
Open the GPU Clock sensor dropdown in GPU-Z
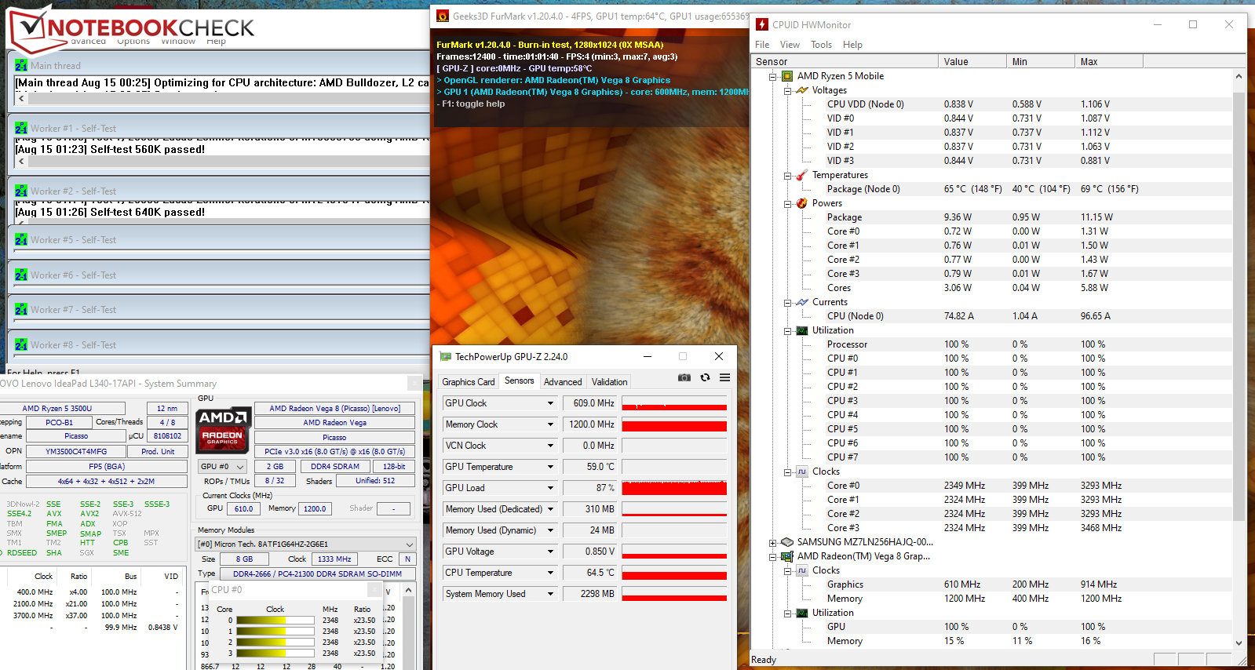[550, 403]
